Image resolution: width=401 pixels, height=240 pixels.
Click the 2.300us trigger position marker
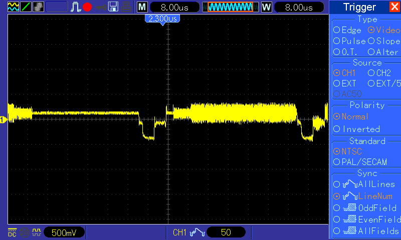[x=162, y=19]
